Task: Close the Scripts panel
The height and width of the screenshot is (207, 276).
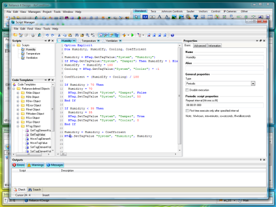Action: tap(53, 41)
